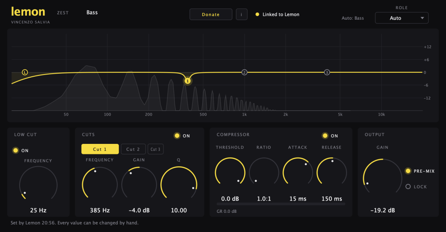Click the -19.2 dB output gain value
446x232 pixels.
383,210
